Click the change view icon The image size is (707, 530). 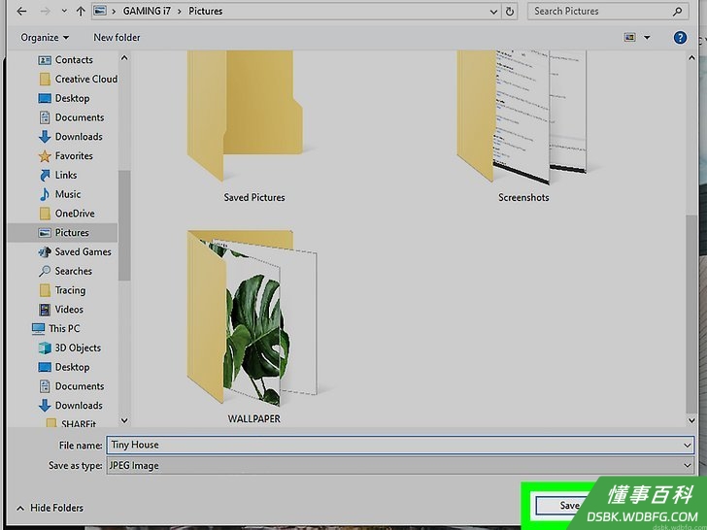coord(630,38)
